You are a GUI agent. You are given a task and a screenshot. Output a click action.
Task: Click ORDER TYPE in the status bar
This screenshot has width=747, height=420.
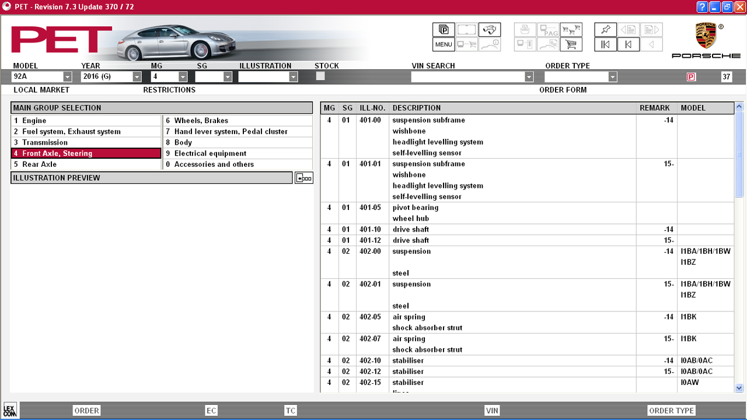pyautogui.click(x=671, y=411)
